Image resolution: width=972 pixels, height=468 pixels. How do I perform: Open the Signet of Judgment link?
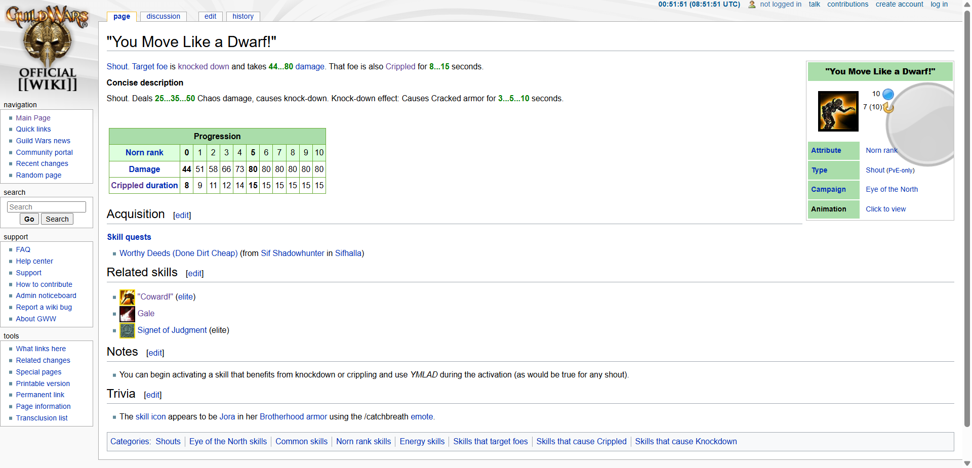click(x=172, y=330)
